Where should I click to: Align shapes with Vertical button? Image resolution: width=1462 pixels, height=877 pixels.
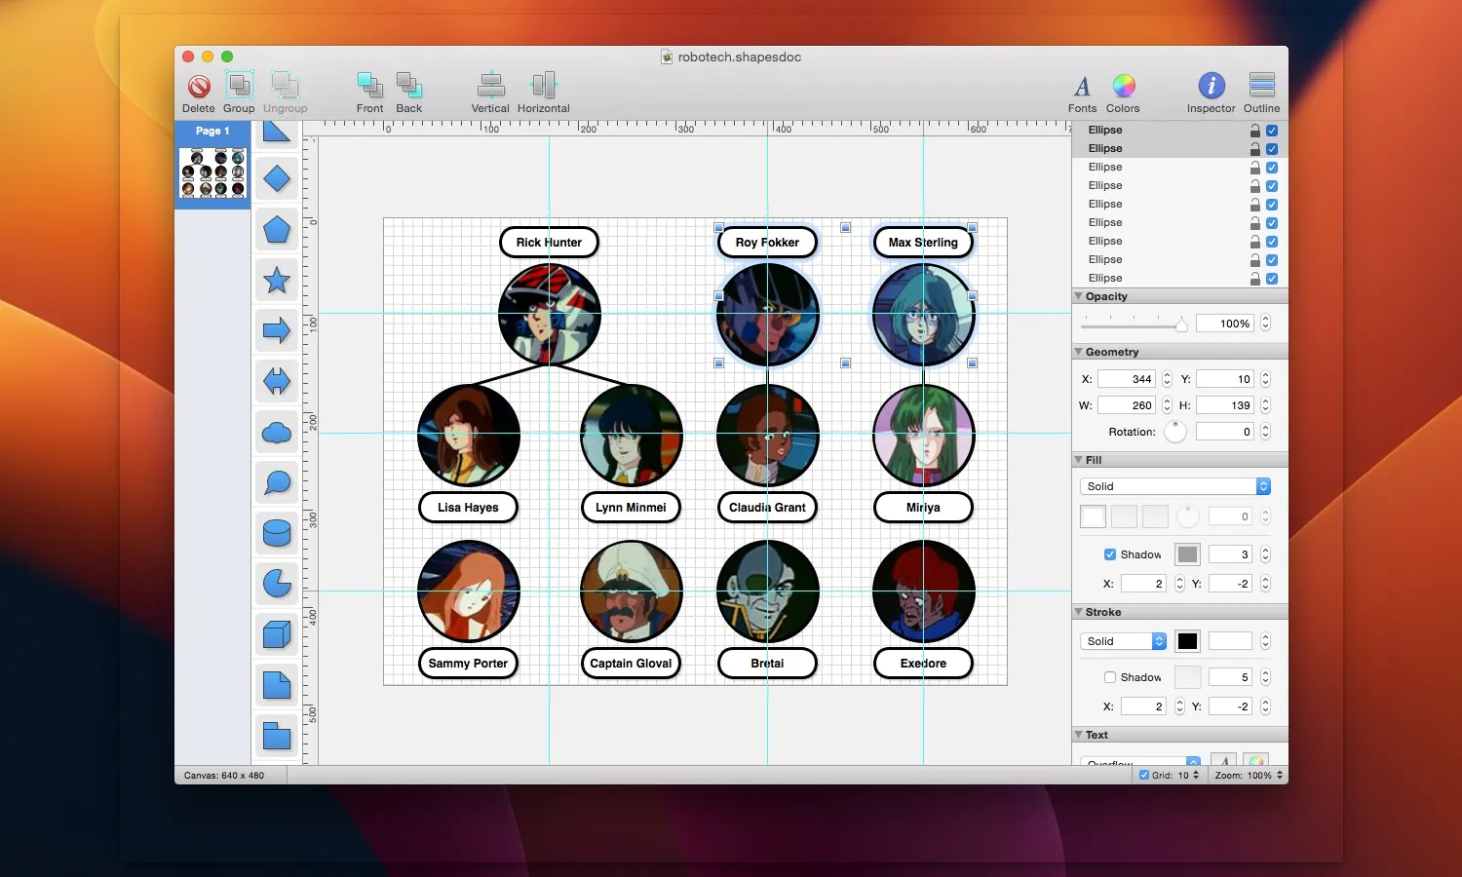(x=490, y=87)
